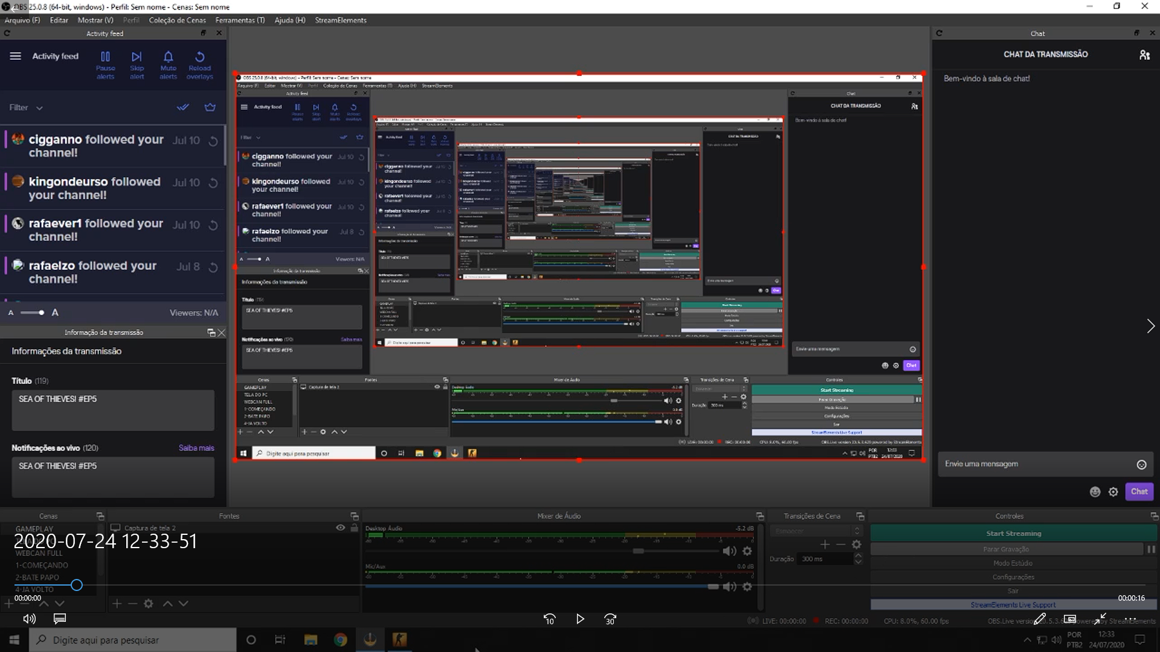This screenshot has height=652, width=1160.
Task: Replay the rafaever1 follow alert
Action: (213, 225)
